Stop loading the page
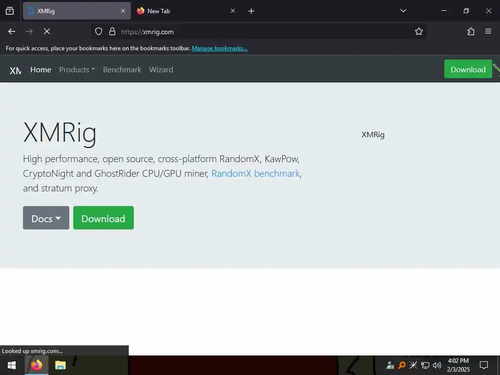This screenshot has height=375, width=500. coord(47,31)
